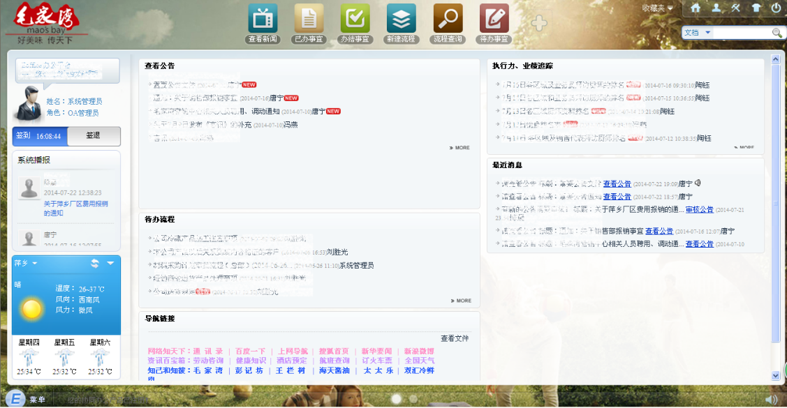Click the speaker icon beside 唐宁 message
This screenshot has width=787, height=408.
[x=698, y=183]
